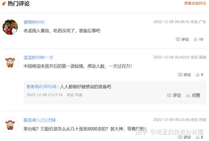Click the cartoon avatar of the 海南 commenter
209x141 pixels.
(x=10, y=62)
